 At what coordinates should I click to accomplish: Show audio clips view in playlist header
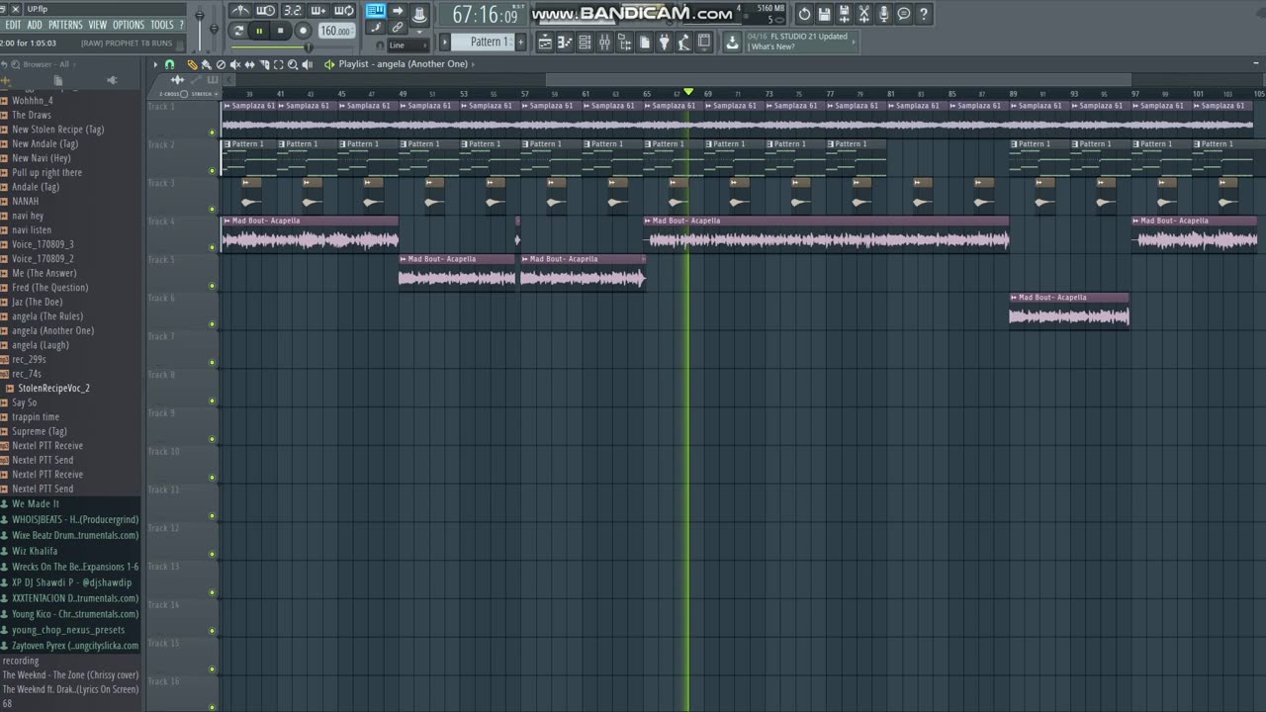tap(177, 79)
